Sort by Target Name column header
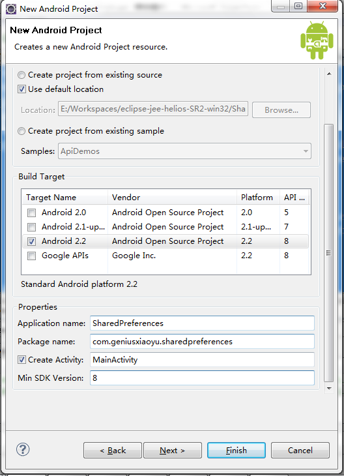 [65, 198]
